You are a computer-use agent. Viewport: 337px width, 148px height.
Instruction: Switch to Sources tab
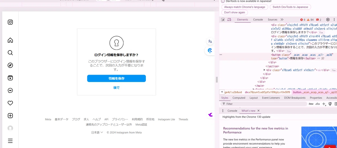click(272, 20)
